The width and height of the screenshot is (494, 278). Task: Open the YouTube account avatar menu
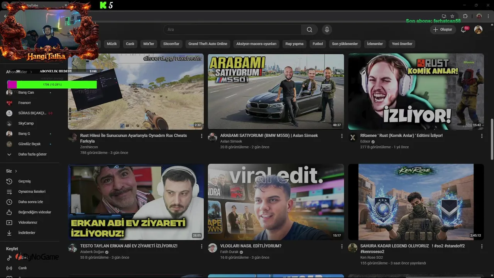[478, 30]
